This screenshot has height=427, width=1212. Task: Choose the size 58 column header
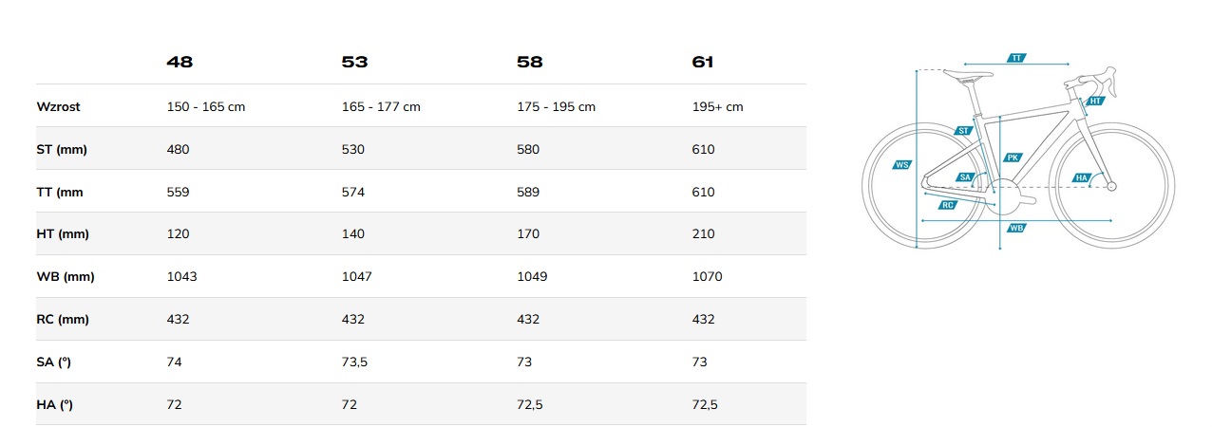(x=530, y=63)
